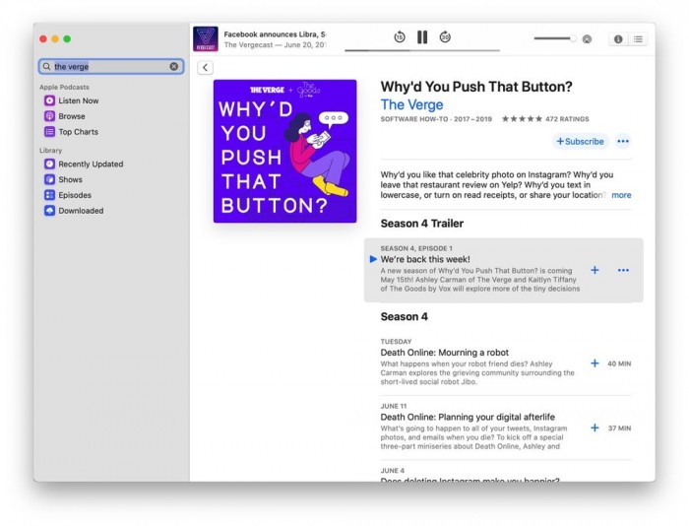
Task: Click the five-star ratings display
Action: (x=522, y=119)
